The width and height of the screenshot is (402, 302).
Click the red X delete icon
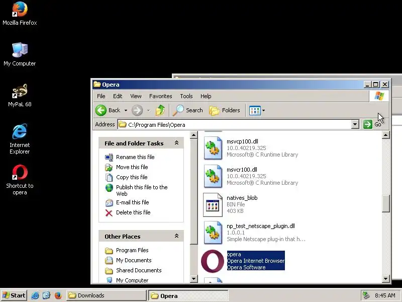(109, 213)
